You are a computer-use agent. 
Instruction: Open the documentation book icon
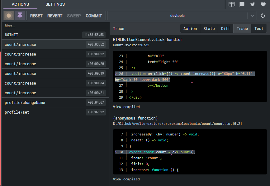[231, 4]
